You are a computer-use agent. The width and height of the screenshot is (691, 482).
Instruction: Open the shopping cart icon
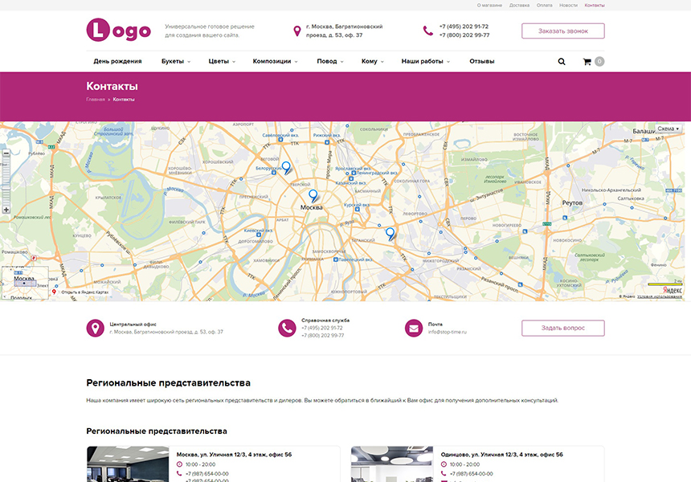point(587,62)
